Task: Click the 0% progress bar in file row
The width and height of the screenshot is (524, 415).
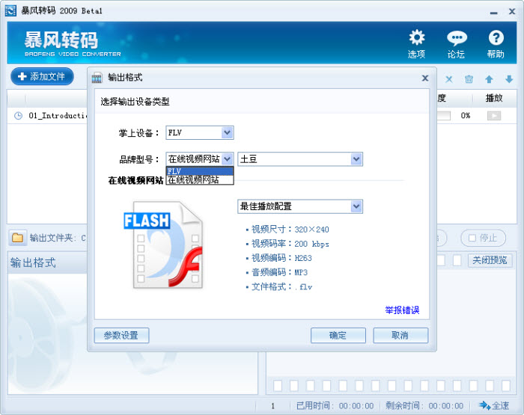Action: pos(444,116)
